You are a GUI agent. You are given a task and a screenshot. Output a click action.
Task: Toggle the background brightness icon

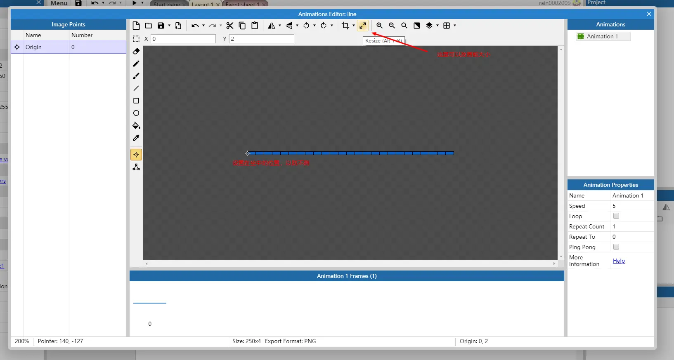[417, 26]
